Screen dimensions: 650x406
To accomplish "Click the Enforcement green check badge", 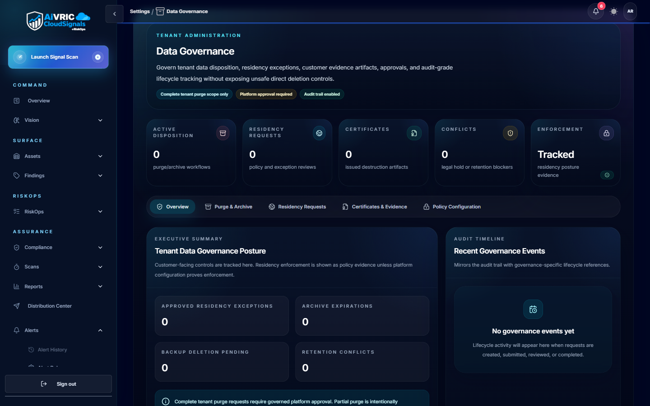I will tap(607, 175).
